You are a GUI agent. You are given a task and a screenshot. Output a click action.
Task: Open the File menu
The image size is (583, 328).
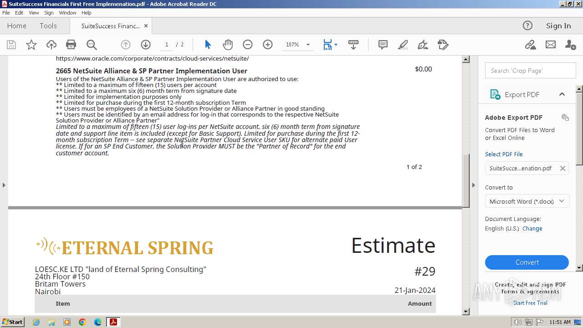pyautogui.click(x=6, y=13)
